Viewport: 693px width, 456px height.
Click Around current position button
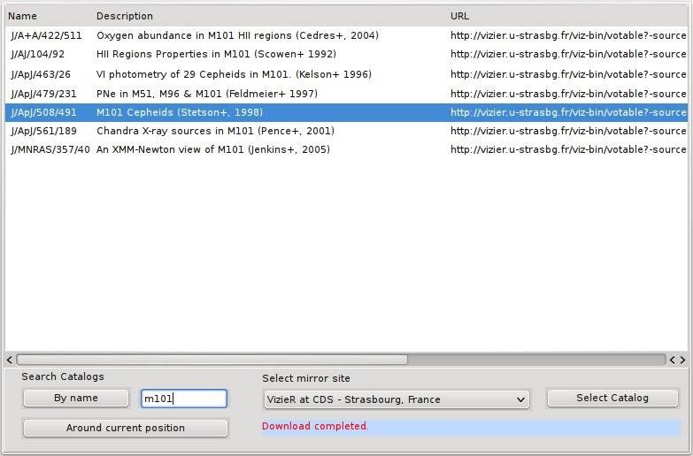(126, 429)
